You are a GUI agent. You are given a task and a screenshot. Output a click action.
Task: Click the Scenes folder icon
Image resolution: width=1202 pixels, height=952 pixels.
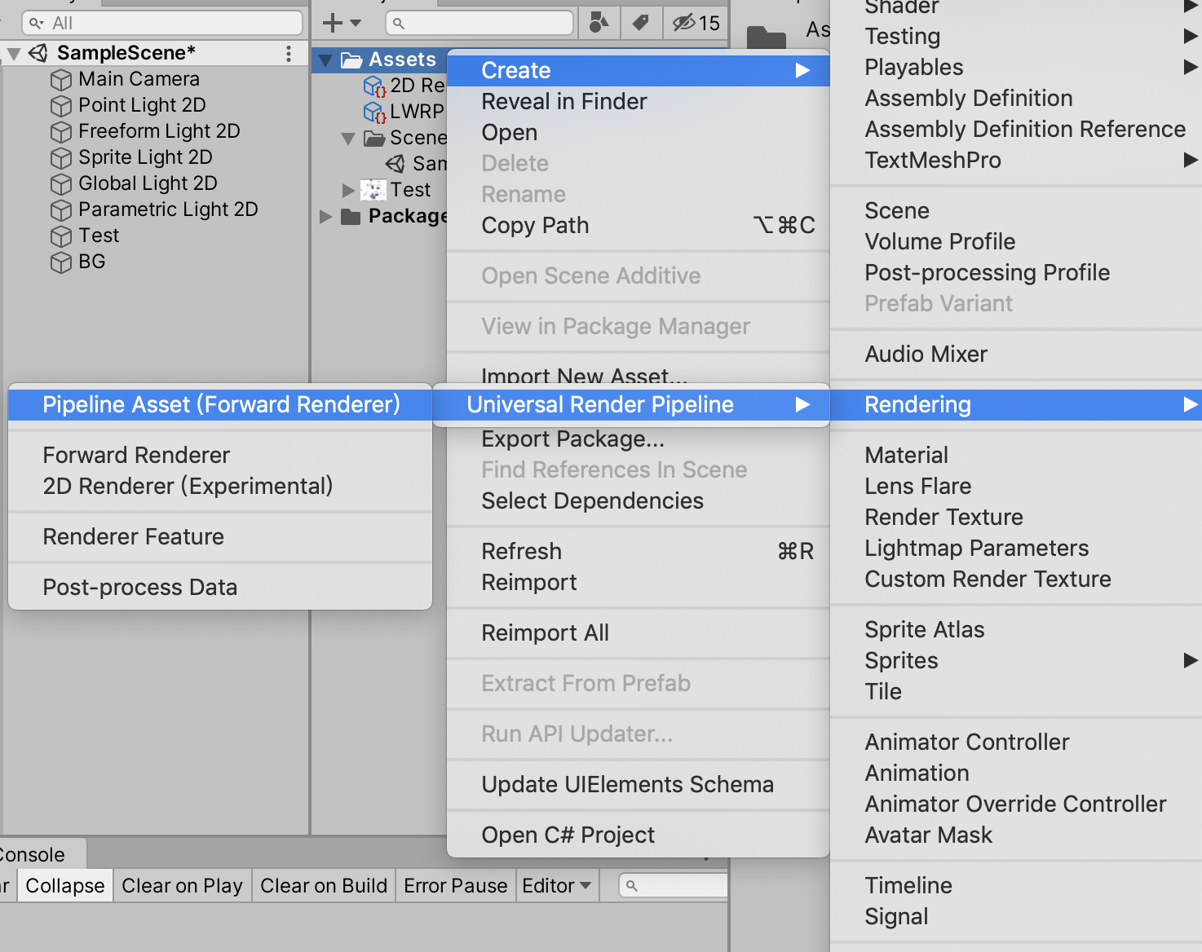point(374,138)
